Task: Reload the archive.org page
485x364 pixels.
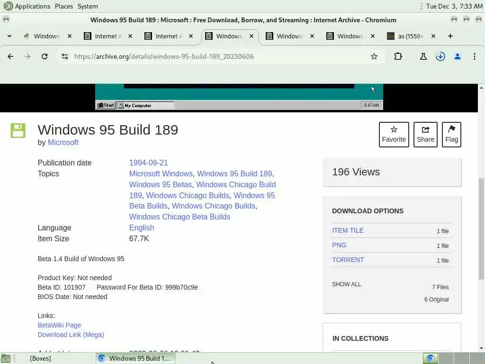Action: tap(45, 56)
